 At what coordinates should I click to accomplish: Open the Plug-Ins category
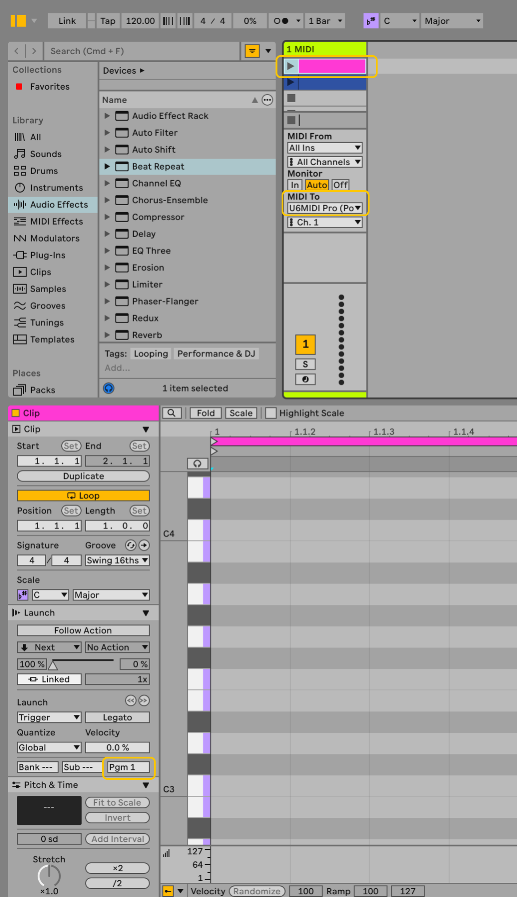48,255
